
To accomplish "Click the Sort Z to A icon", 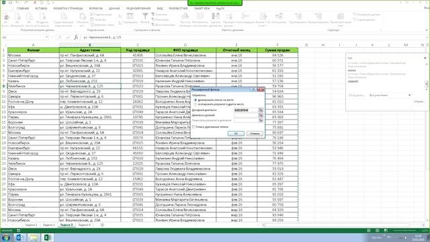I will pyautogui.click(x=120, y=24).
